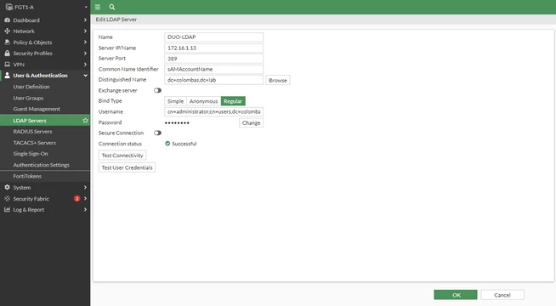Click Test User Credentials button
The width and height of the screenshot is (556, 306).
coord(127,167)
